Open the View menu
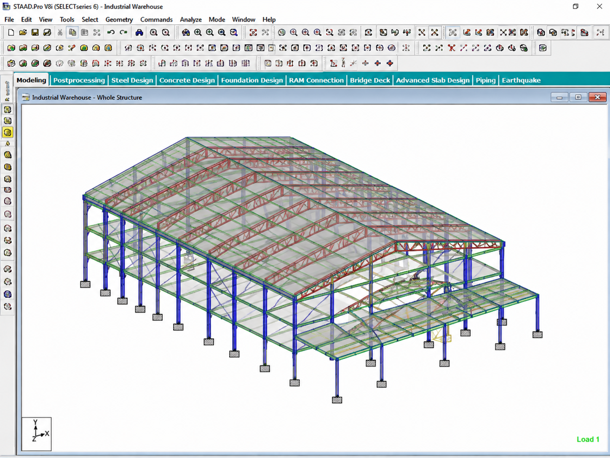Screen dimensions: 610x458 pos(45,19)
